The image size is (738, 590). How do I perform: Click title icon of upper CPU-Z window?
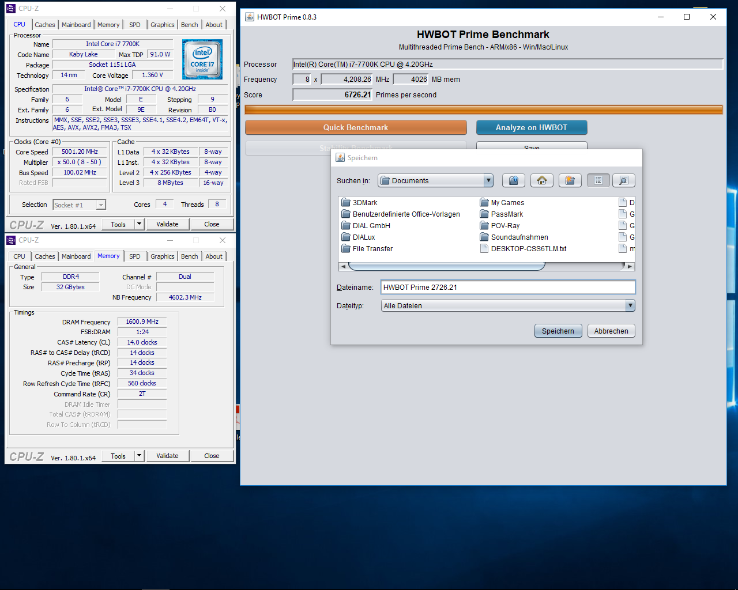(x=10, y=9)
